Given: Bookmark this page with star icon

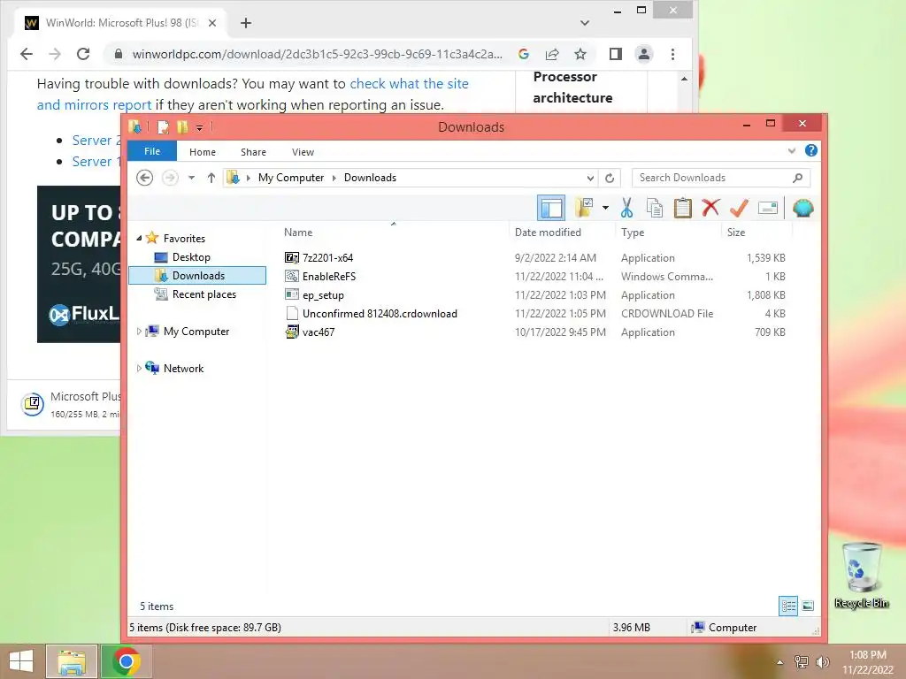Looking at the screenshot, I should (x=580, y=54).
